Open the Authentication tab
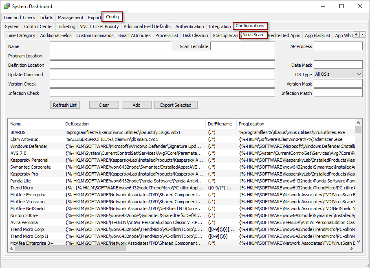 click(189, 26)
